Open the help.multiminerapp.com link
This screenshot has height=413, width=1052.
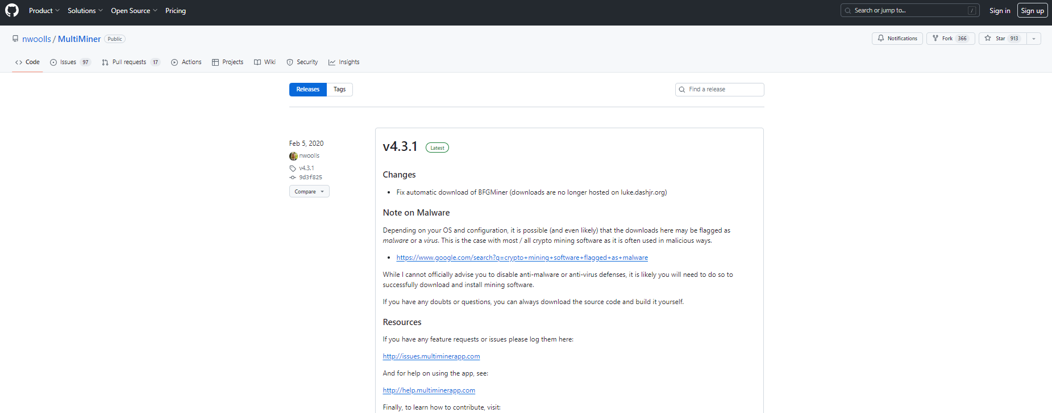429,390
